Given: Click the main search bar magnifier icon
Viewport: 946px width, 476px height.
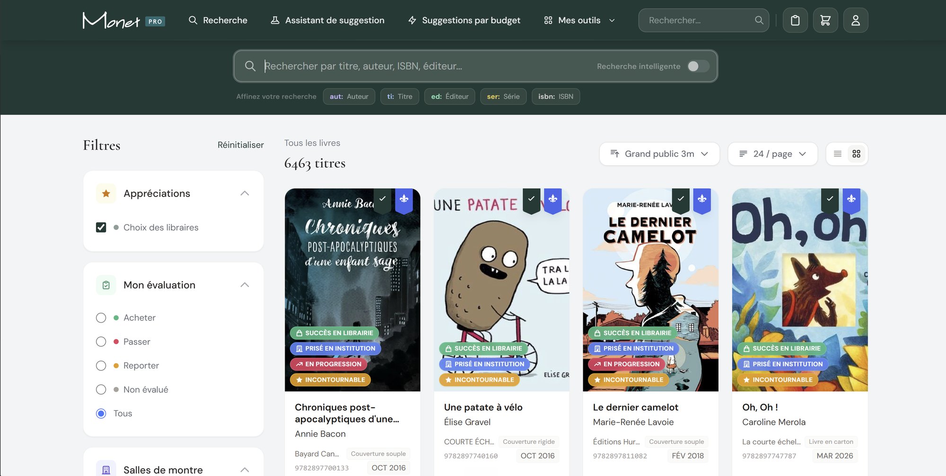Looking at the screenshot, I should click(250, 66).
